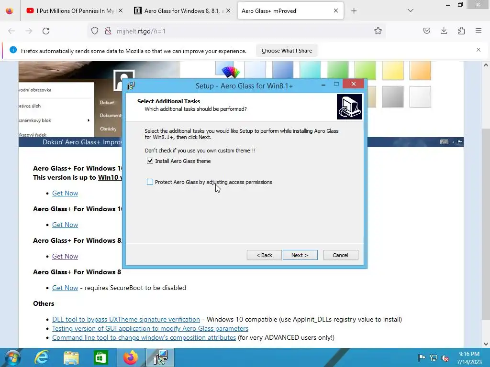Pick the gray color swatch
490x367 pixels.
[392, 97]
